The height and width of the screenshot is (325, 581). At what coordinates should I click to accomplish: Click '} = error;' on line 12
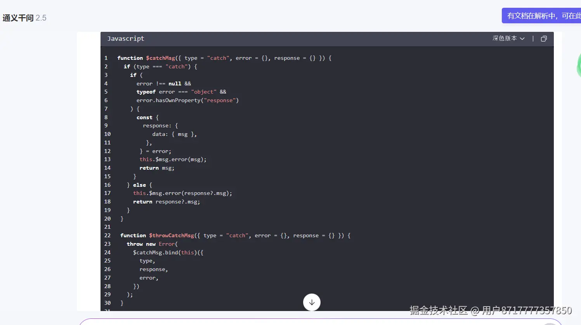[x=155, y=151]
